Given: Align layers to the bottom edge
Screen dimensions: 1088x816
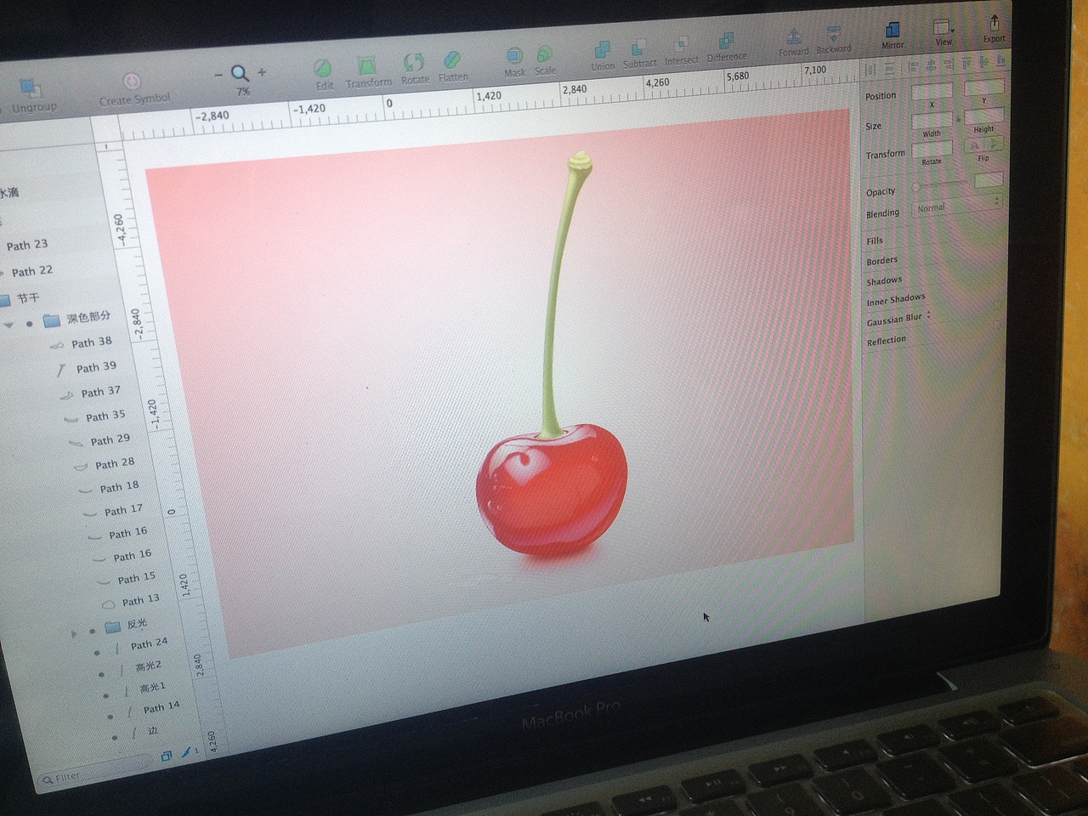Looking at the screenshot, I should click(1001, 59).
